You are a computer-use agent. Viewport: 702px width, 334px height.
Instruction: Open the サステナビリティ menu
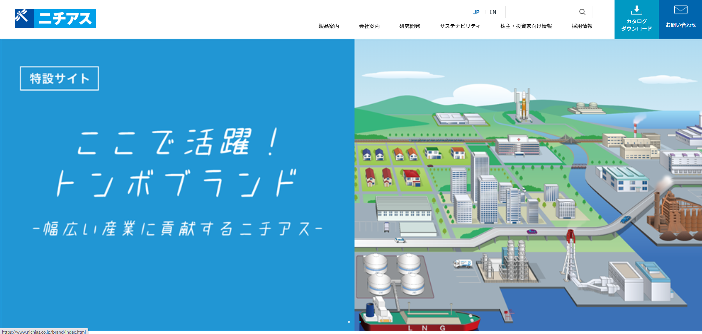pos(460,26)
